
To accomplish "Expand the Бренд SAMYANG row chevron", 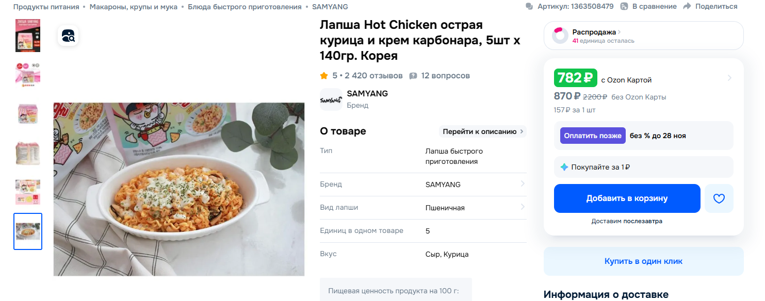I will [x=523, y=184].
